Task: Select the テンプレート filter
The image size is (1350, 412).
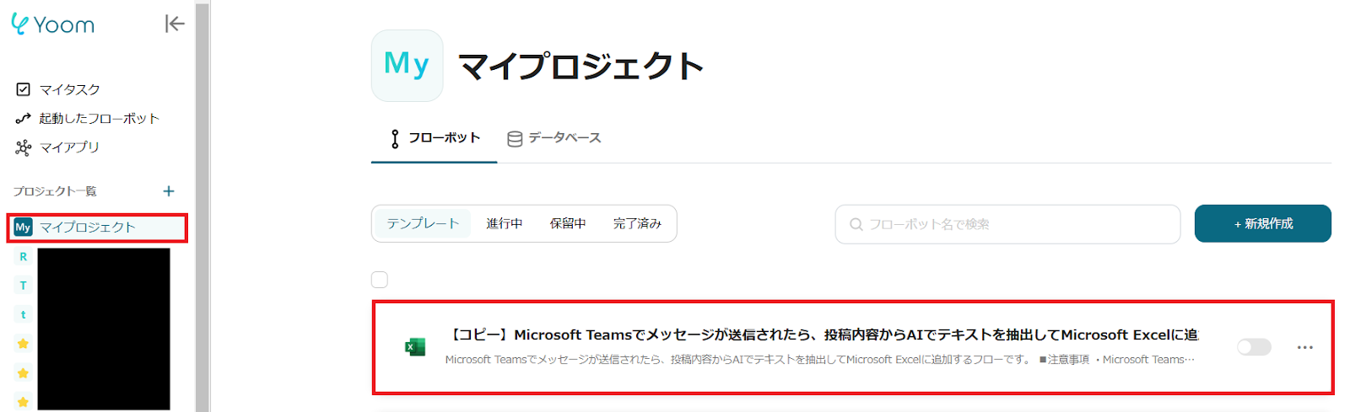Action: click(423, 224)
